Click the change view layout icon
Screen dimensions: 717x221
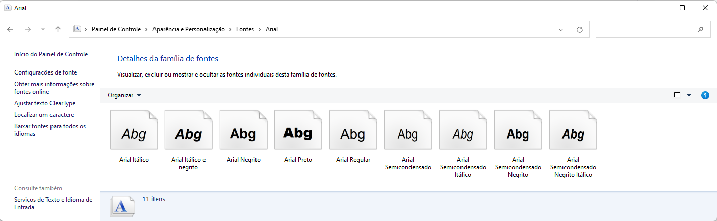pos(677,95)
